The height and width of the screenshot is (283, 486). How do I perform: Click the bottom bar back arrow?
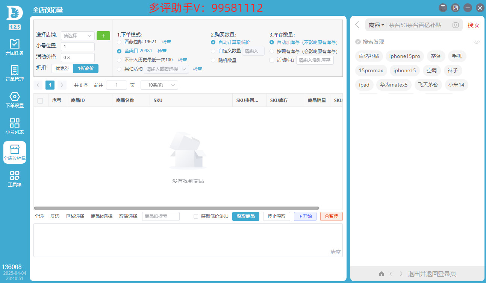391,274
